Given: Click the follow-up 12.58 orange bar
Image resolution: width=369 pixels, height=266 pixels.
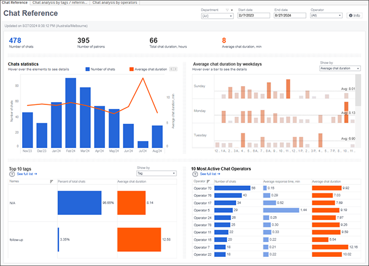Looking at the screenshot, I should 139,239.
